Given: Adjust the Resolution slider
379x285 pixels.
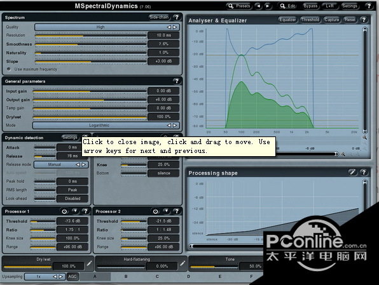Looking at the screenshot, I should [x=91, y=36].
